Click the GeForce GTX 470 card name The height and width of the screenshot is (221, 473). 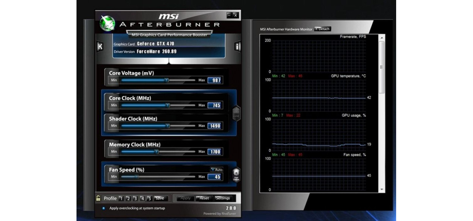point(156,43)
